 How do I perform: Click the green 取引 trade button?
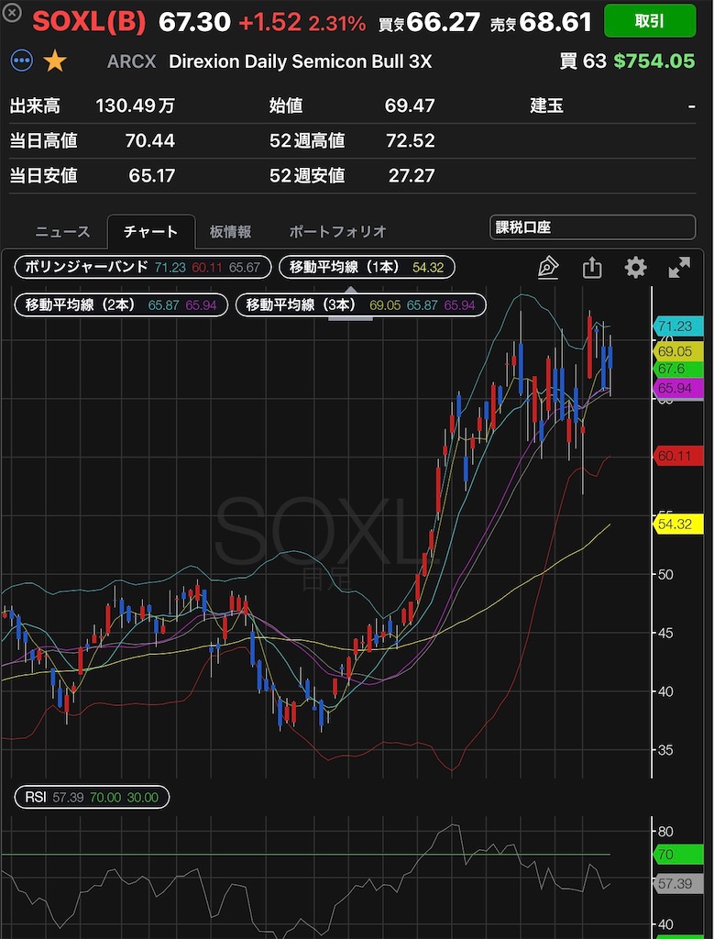(649, 22)
